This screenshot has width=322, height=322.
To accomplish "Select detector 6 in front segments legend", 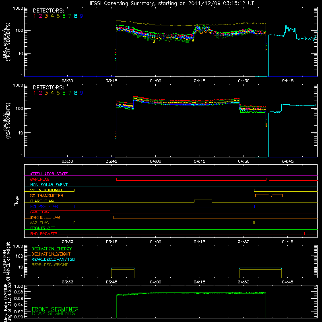I will (x=64, y=16).
